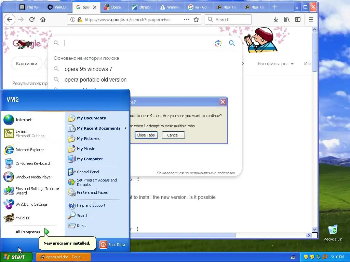Click inside the Google search box
This screenshot has height=262, width=350.
(138, 43)
